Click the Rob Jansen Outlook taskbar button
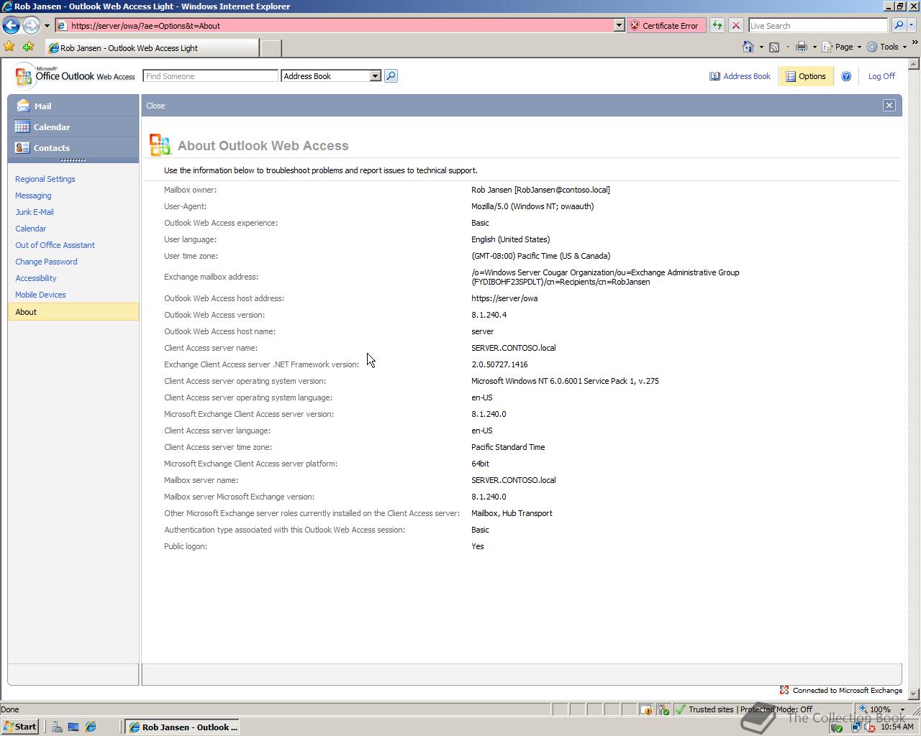 point(183,727)
